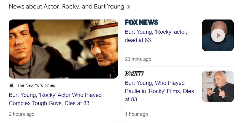Click the '2 hours ago' timestamp
Screen dimensions: 247x123
click(22, 114)
